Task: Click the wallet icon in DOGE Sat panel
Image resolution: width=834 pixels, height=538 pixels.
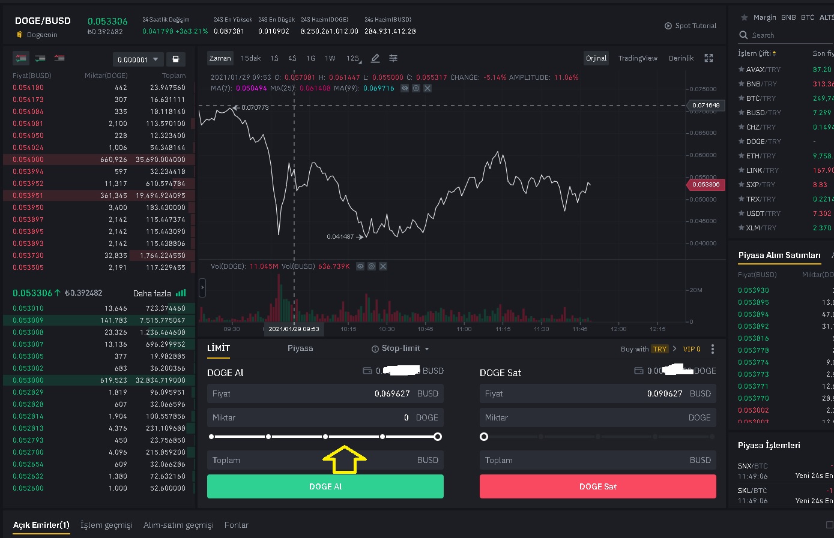Action: 639,371
